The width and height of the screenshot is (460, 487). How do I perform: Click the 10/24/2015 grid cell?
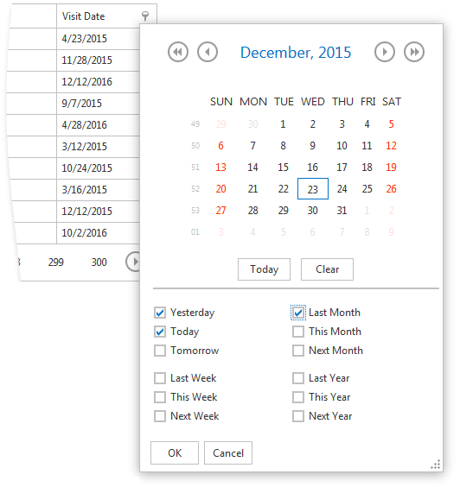98,168
